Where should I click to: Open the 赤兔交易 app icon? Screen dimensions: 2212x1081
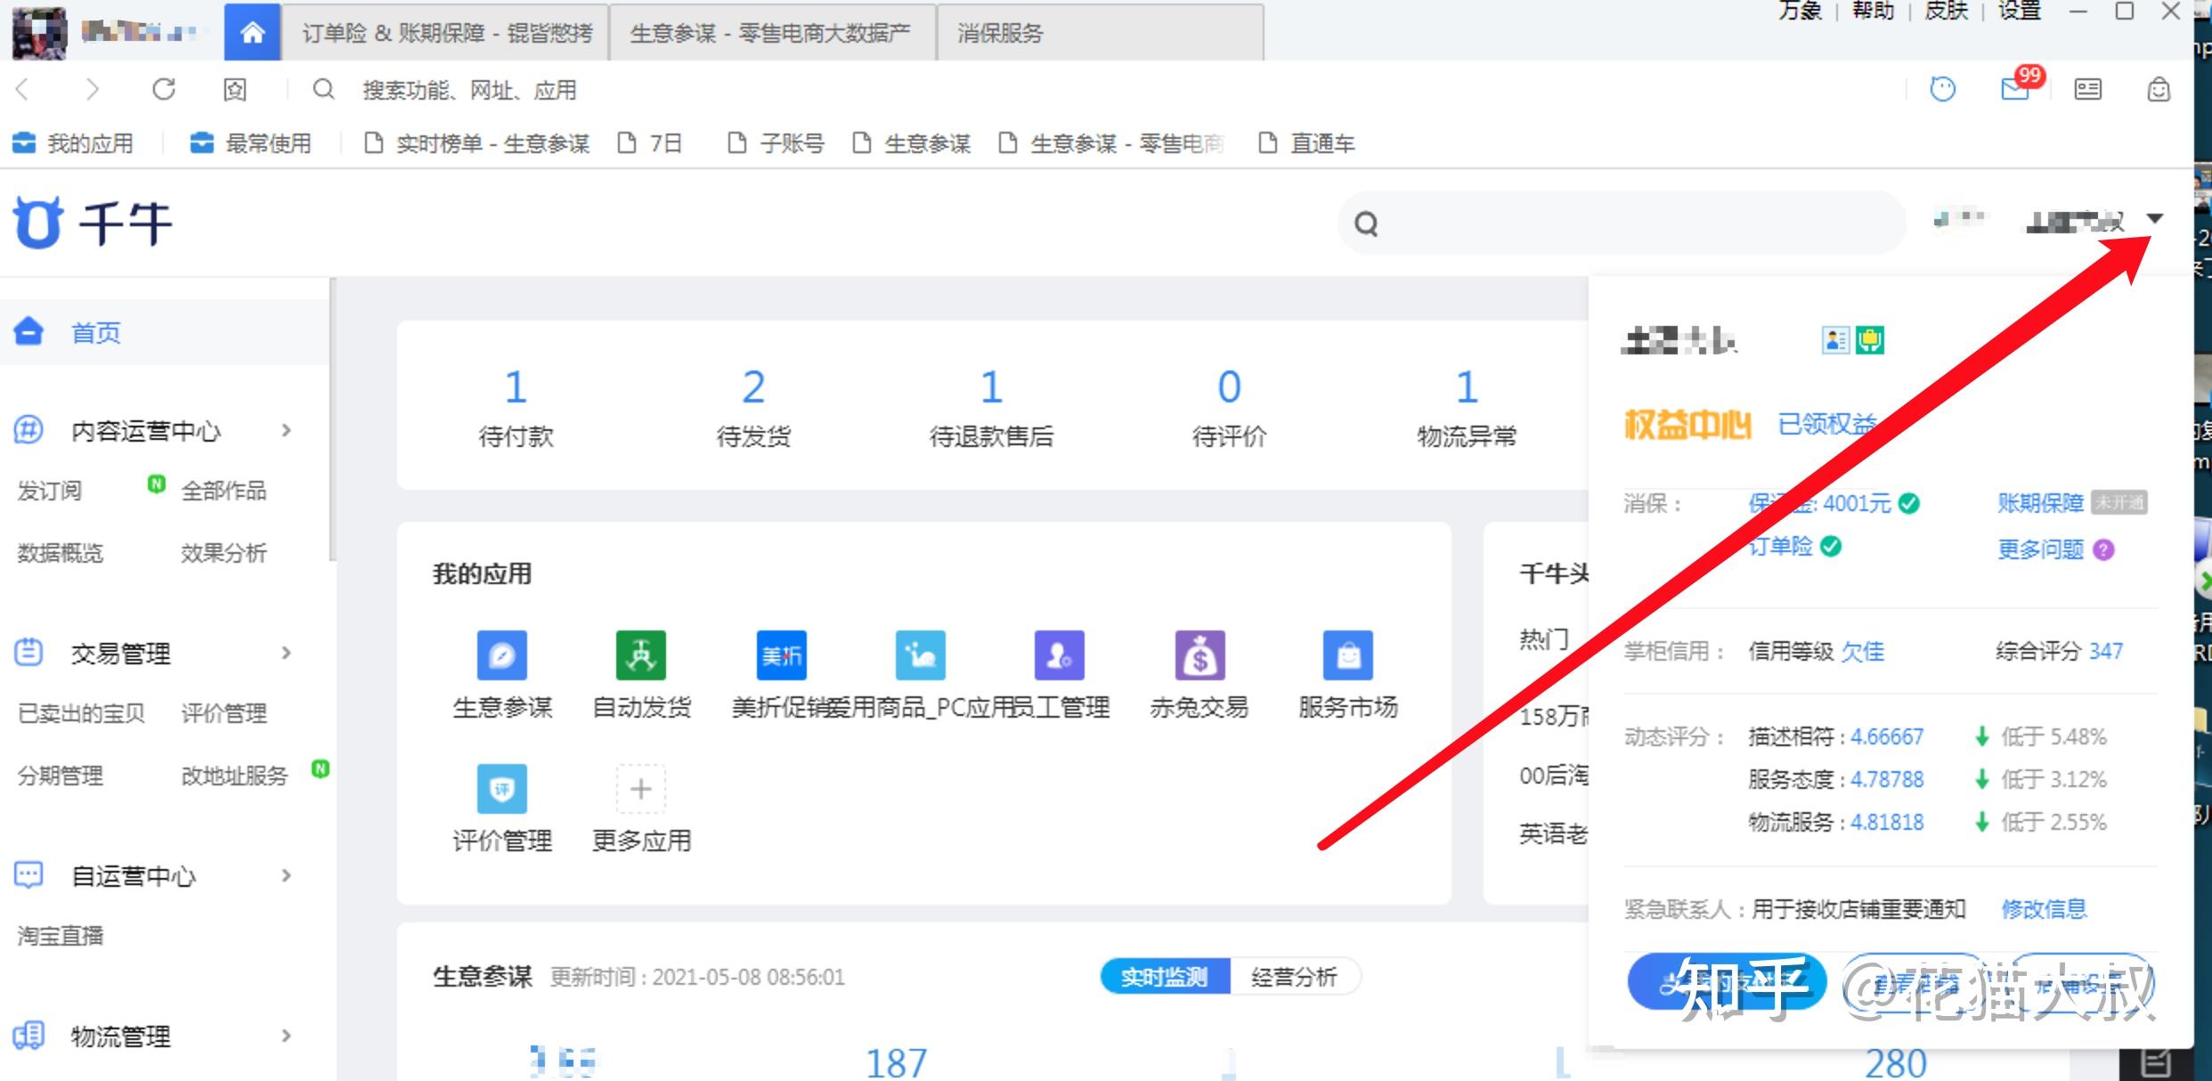(x=1200, y=655)
